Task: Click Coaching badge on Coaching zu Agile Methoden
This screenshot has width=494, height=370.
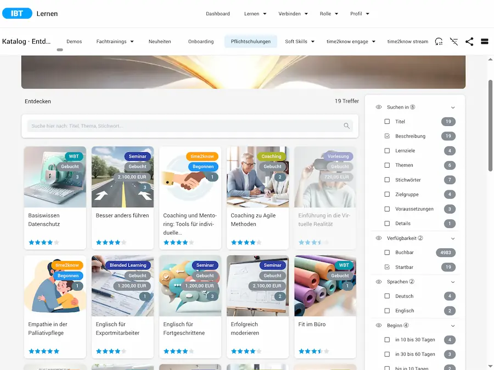Action: [x=271, y=156]
